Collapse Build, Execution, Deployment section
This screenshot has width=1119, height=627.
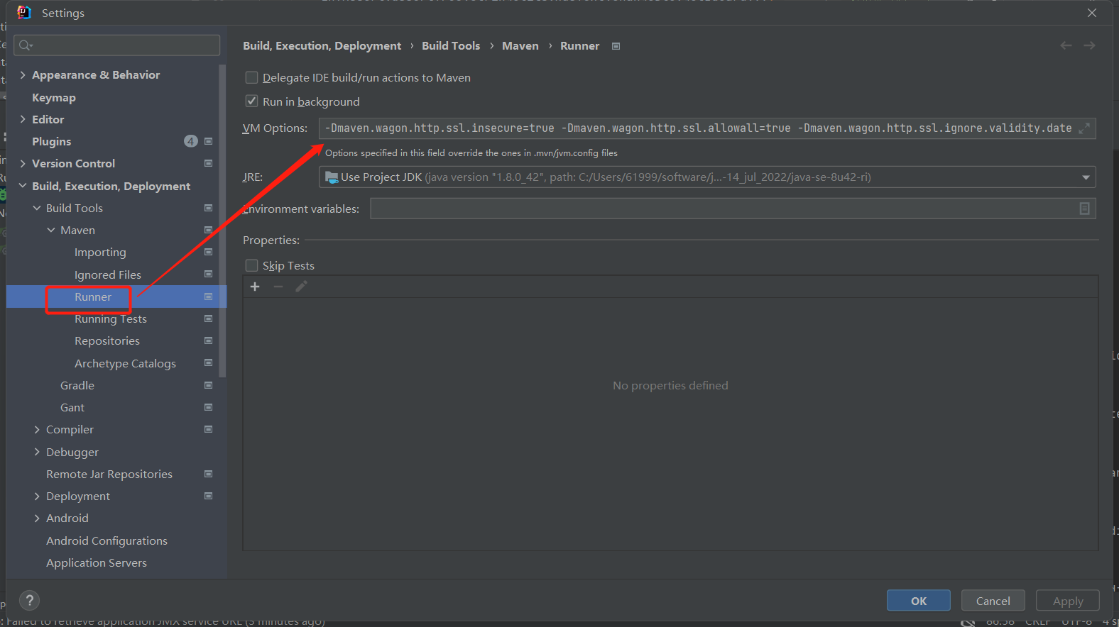click(23, 186)
